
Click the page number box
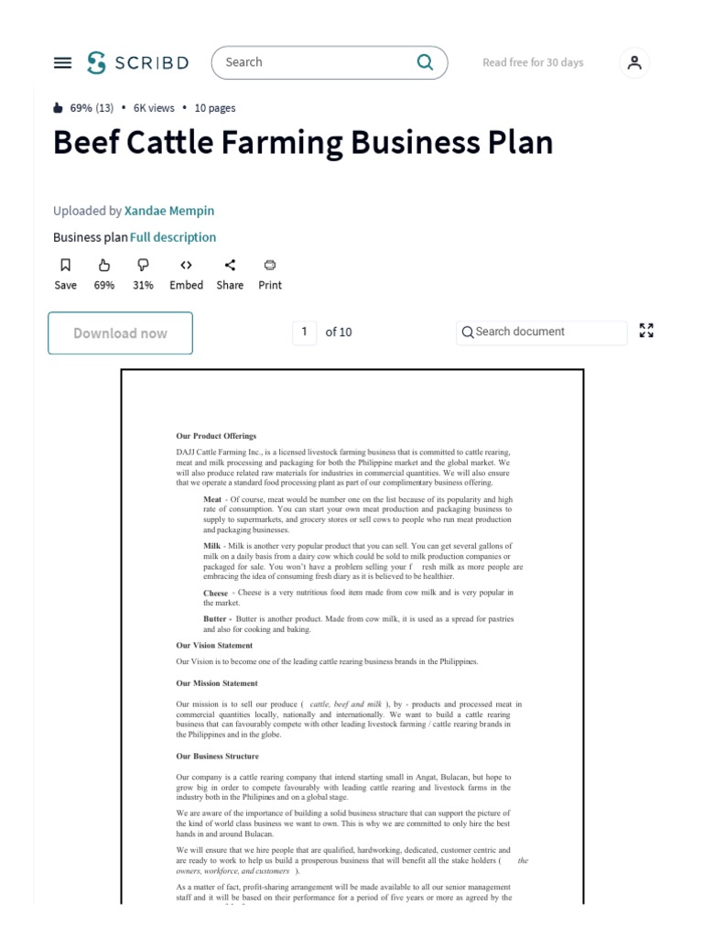(x=304, y=332)
